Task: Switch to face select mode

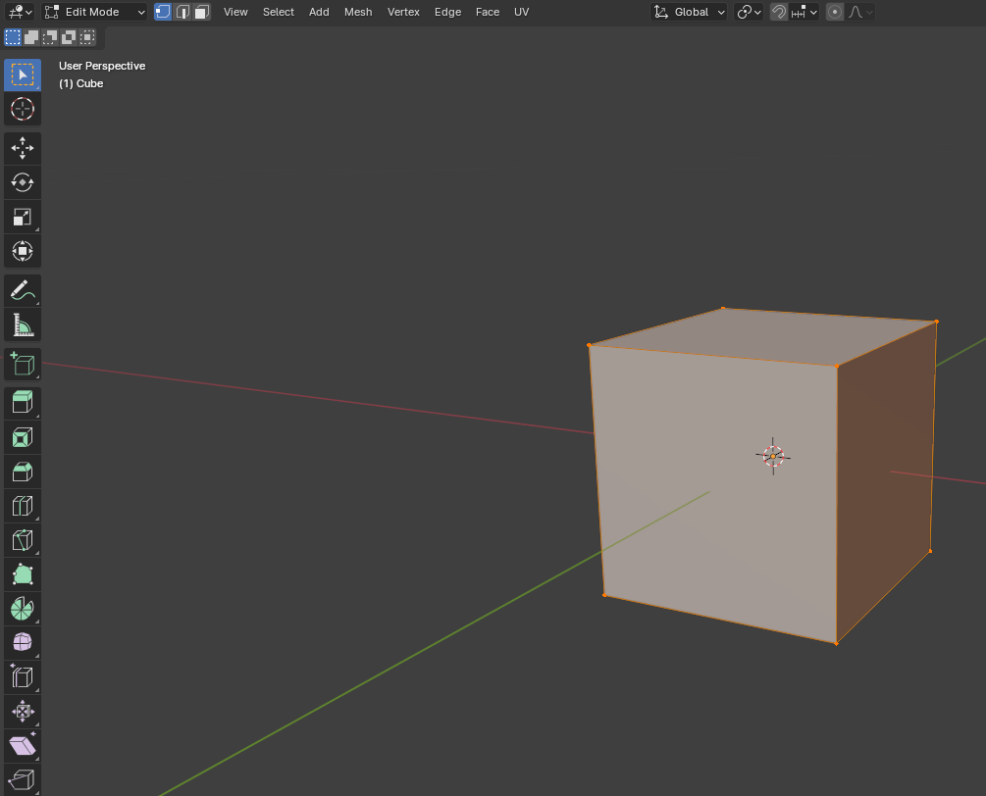Action: click(201, 12)
